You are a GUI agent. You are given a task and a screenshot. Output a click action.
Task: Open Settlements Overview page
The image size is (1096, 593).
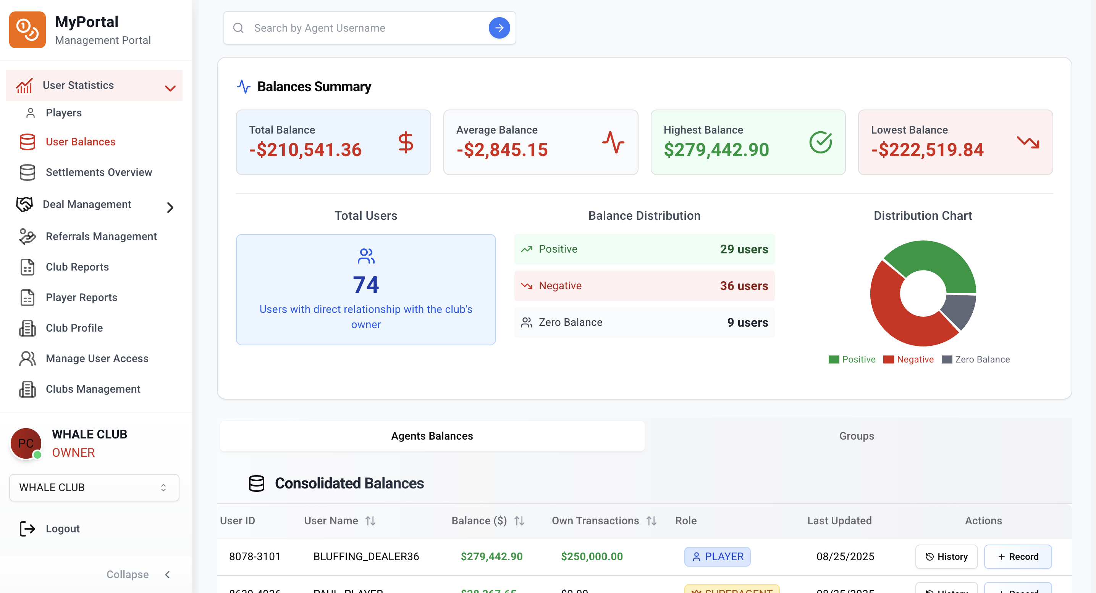pyautogui.click(x=99, y=172)
